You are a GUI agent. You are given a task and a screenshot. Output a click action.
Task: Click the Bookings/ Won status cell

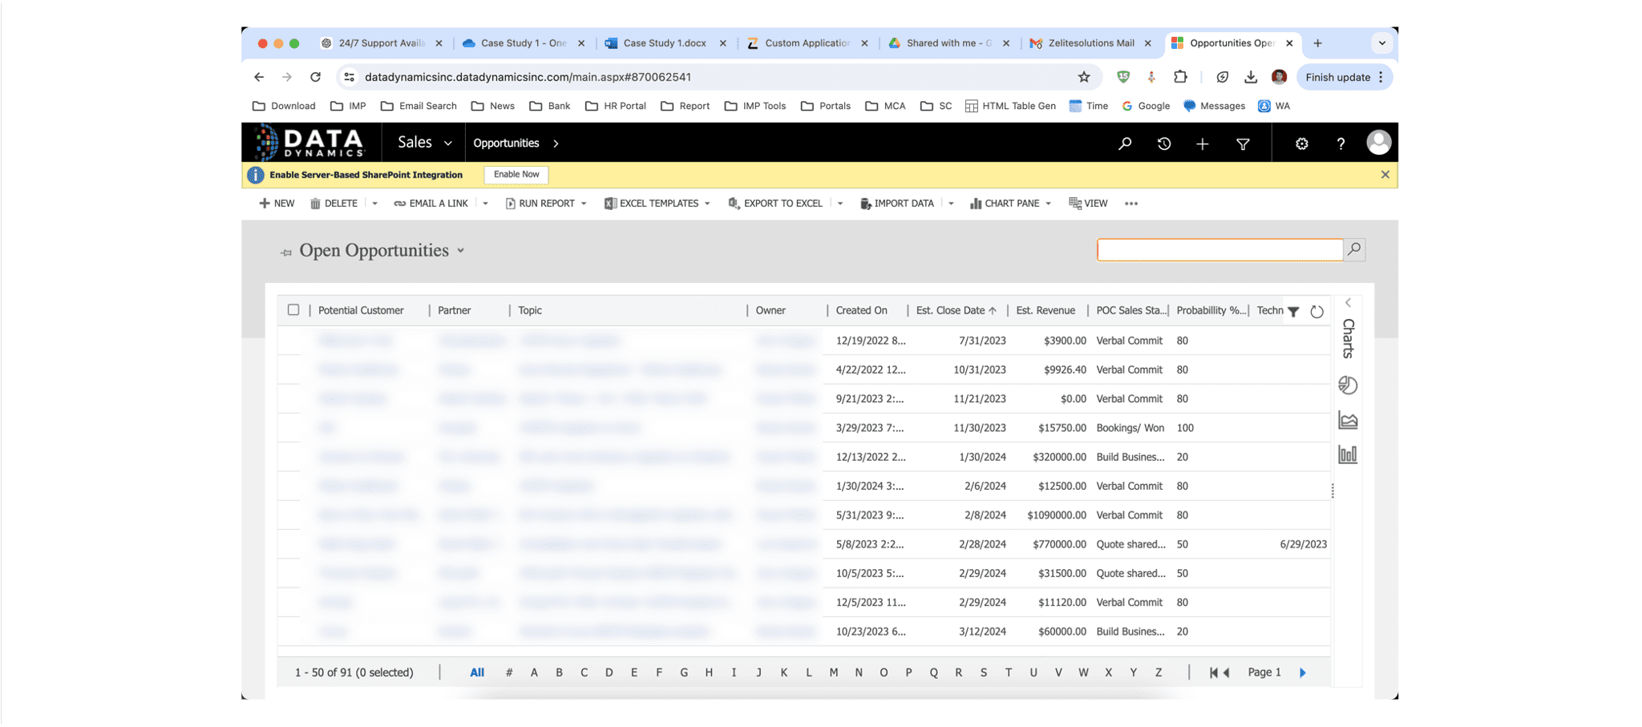point(1130,428)
